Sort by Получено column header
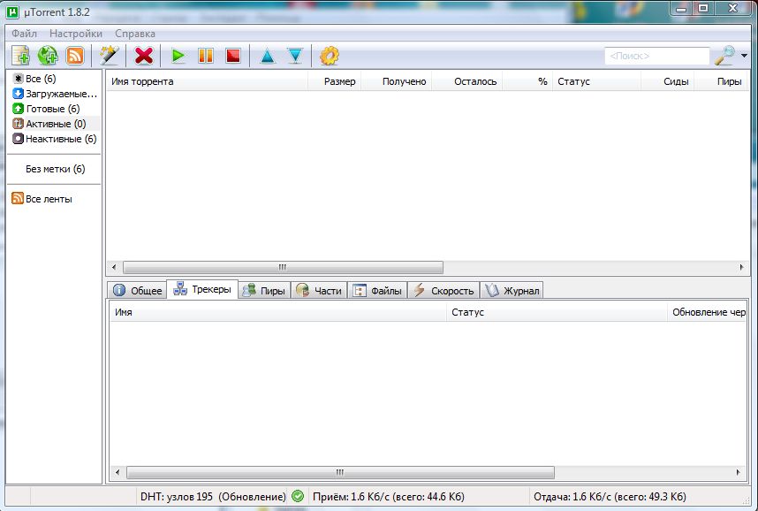Image resolution: width=758 pixels, height=511 pixels. tap(397, 81)
